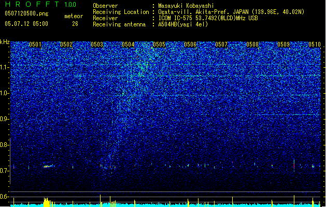Click the 1.0 kHz axis label
Image resolution: width=326 pixels, height=207 pixels.
pos(5,93)
